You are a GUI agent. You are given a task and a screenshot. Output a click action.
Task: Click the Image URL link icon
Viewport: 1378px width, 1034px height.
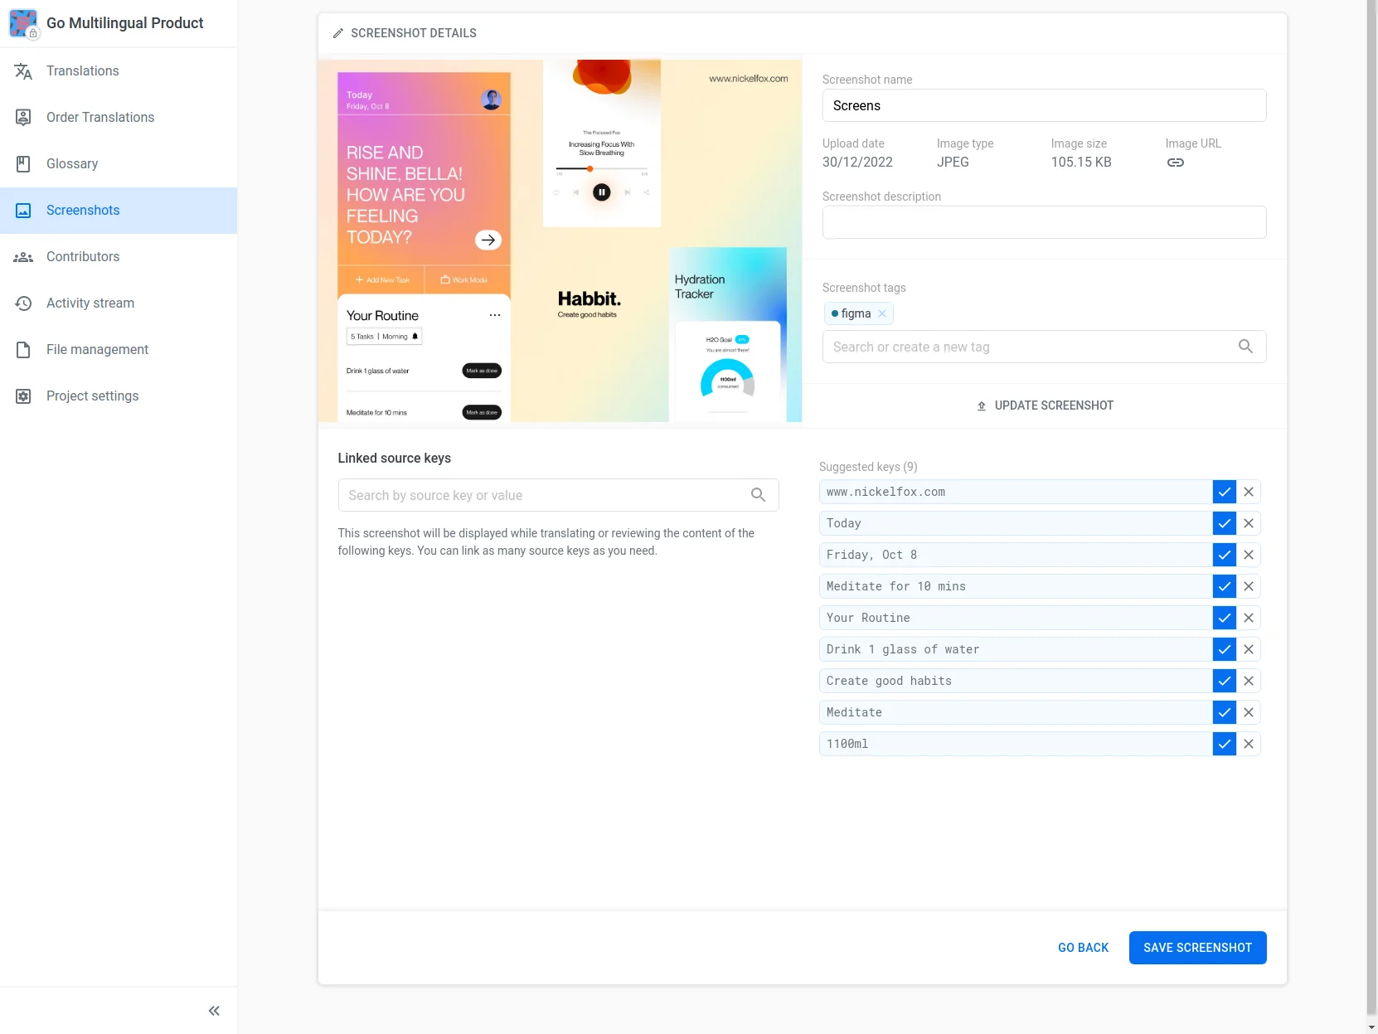[x=1175, y=163]
